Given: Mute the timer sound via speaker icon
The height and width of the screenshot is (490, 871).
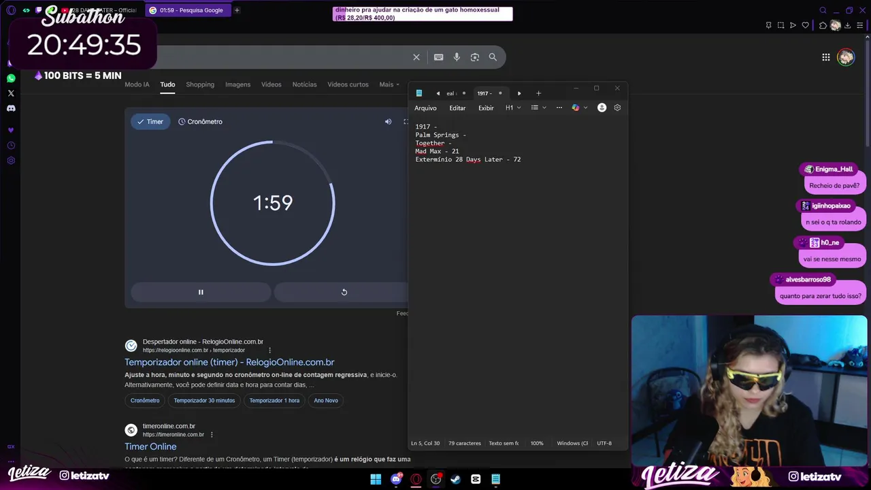Looking at the screenshot, I should (x=388, y=122).
